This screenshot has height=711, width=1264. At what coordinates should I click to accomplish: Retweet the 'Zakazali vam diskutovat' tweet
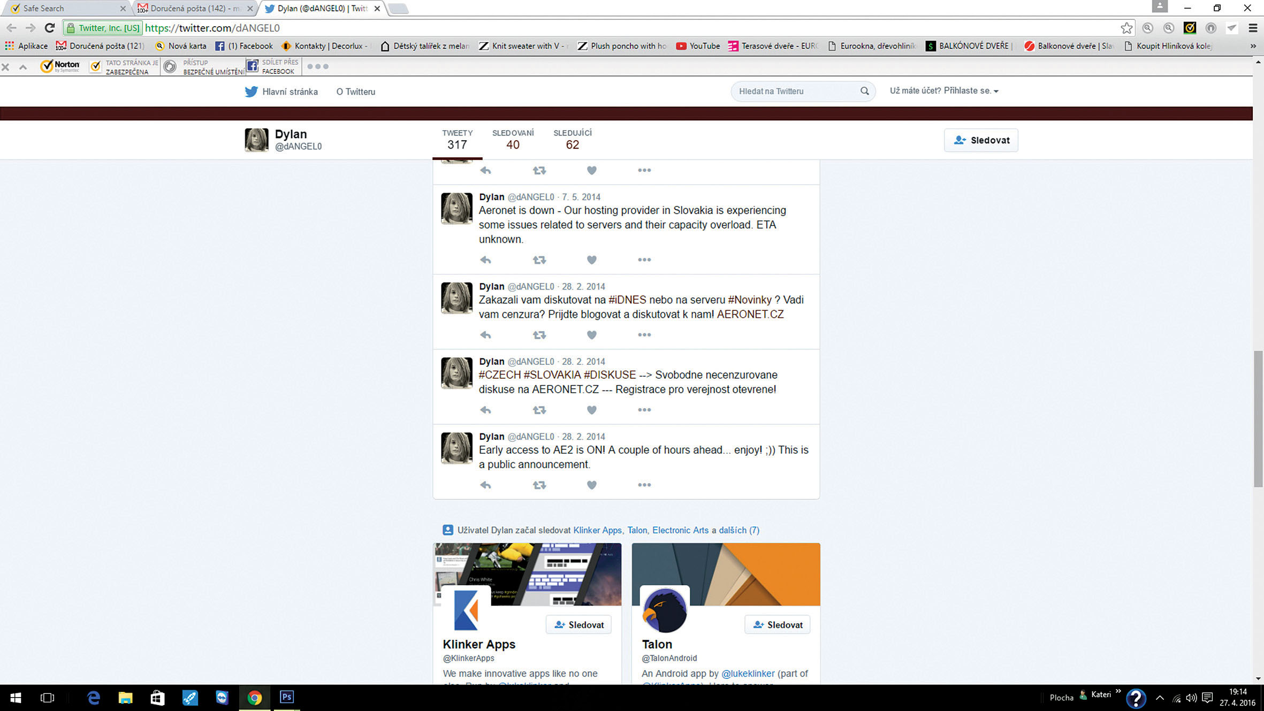(539, 335)
